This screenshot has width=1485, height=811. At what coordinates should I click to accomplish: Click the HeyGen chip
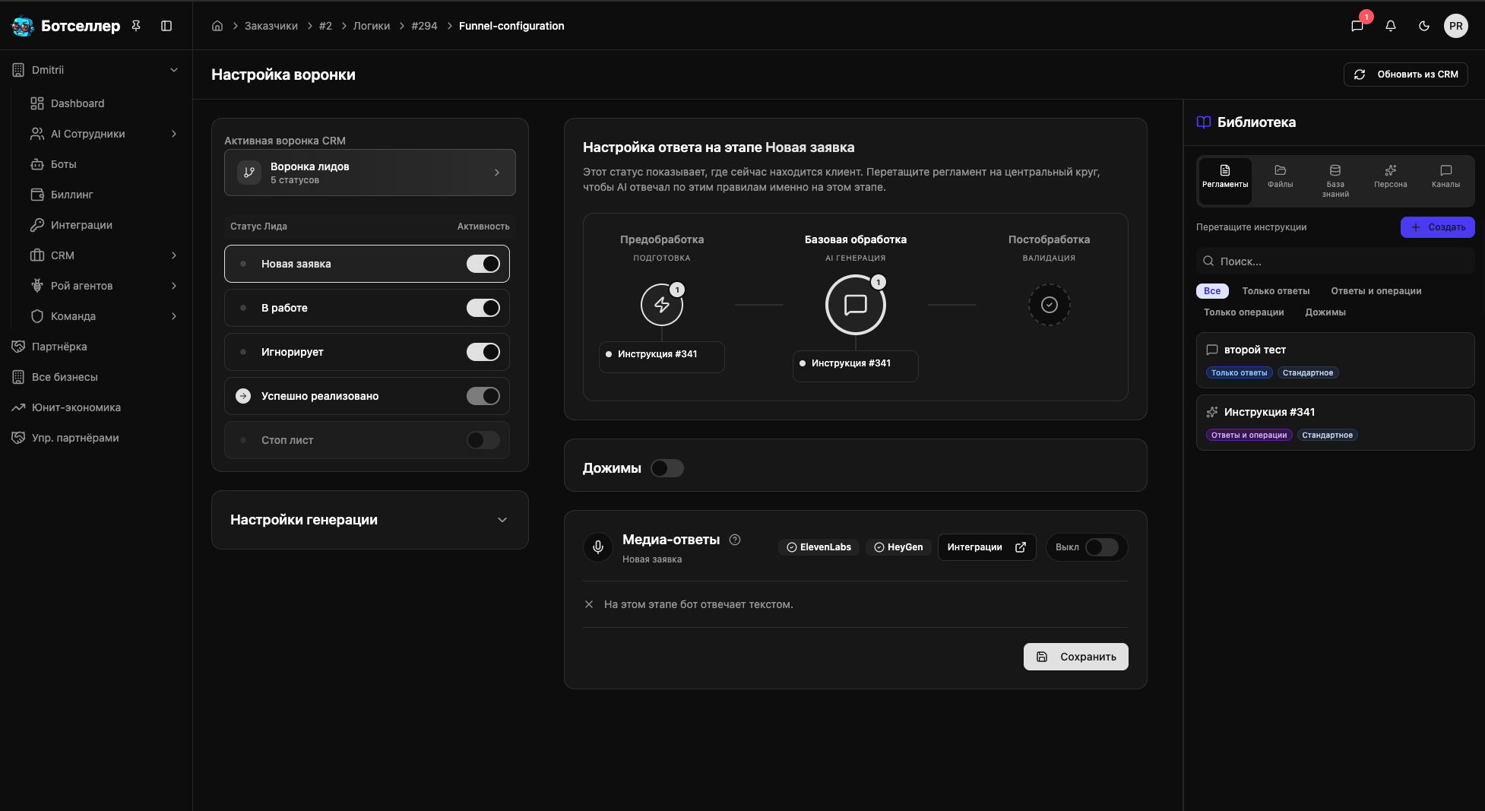coord(898,547)
